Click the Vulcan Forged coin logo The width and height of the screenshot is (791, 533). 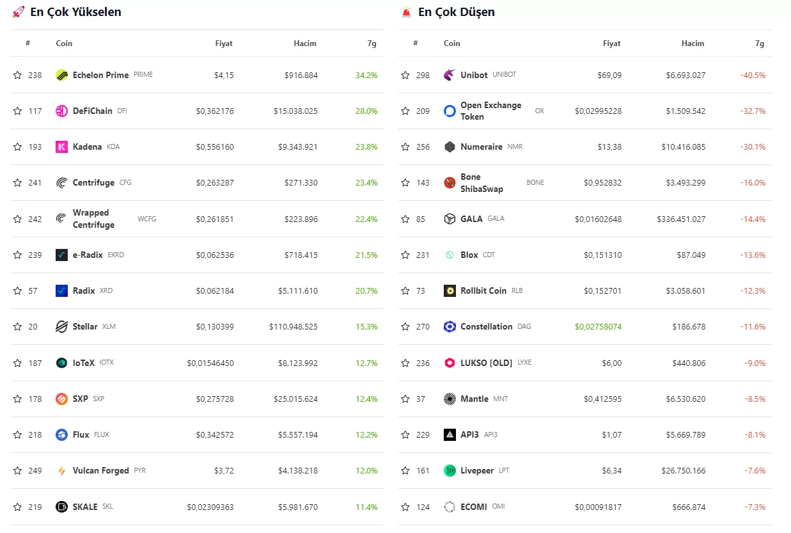[61, 470]
